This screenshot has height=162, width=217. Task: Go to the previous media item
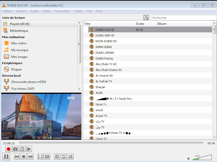pos(17,157)
